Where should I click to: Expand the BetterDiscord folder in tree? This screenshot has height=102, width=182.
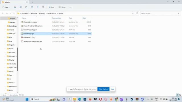pyautogui.click(x=5, y=26)
